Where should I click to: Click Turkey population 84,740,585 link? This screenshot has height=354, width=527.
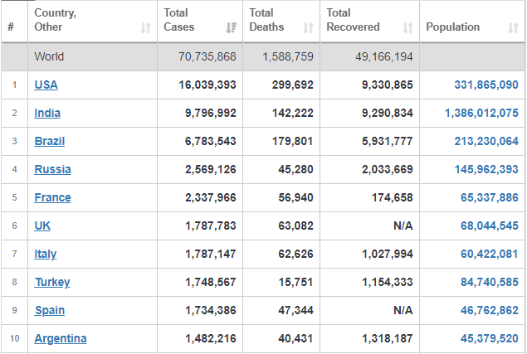pos(490,282)
